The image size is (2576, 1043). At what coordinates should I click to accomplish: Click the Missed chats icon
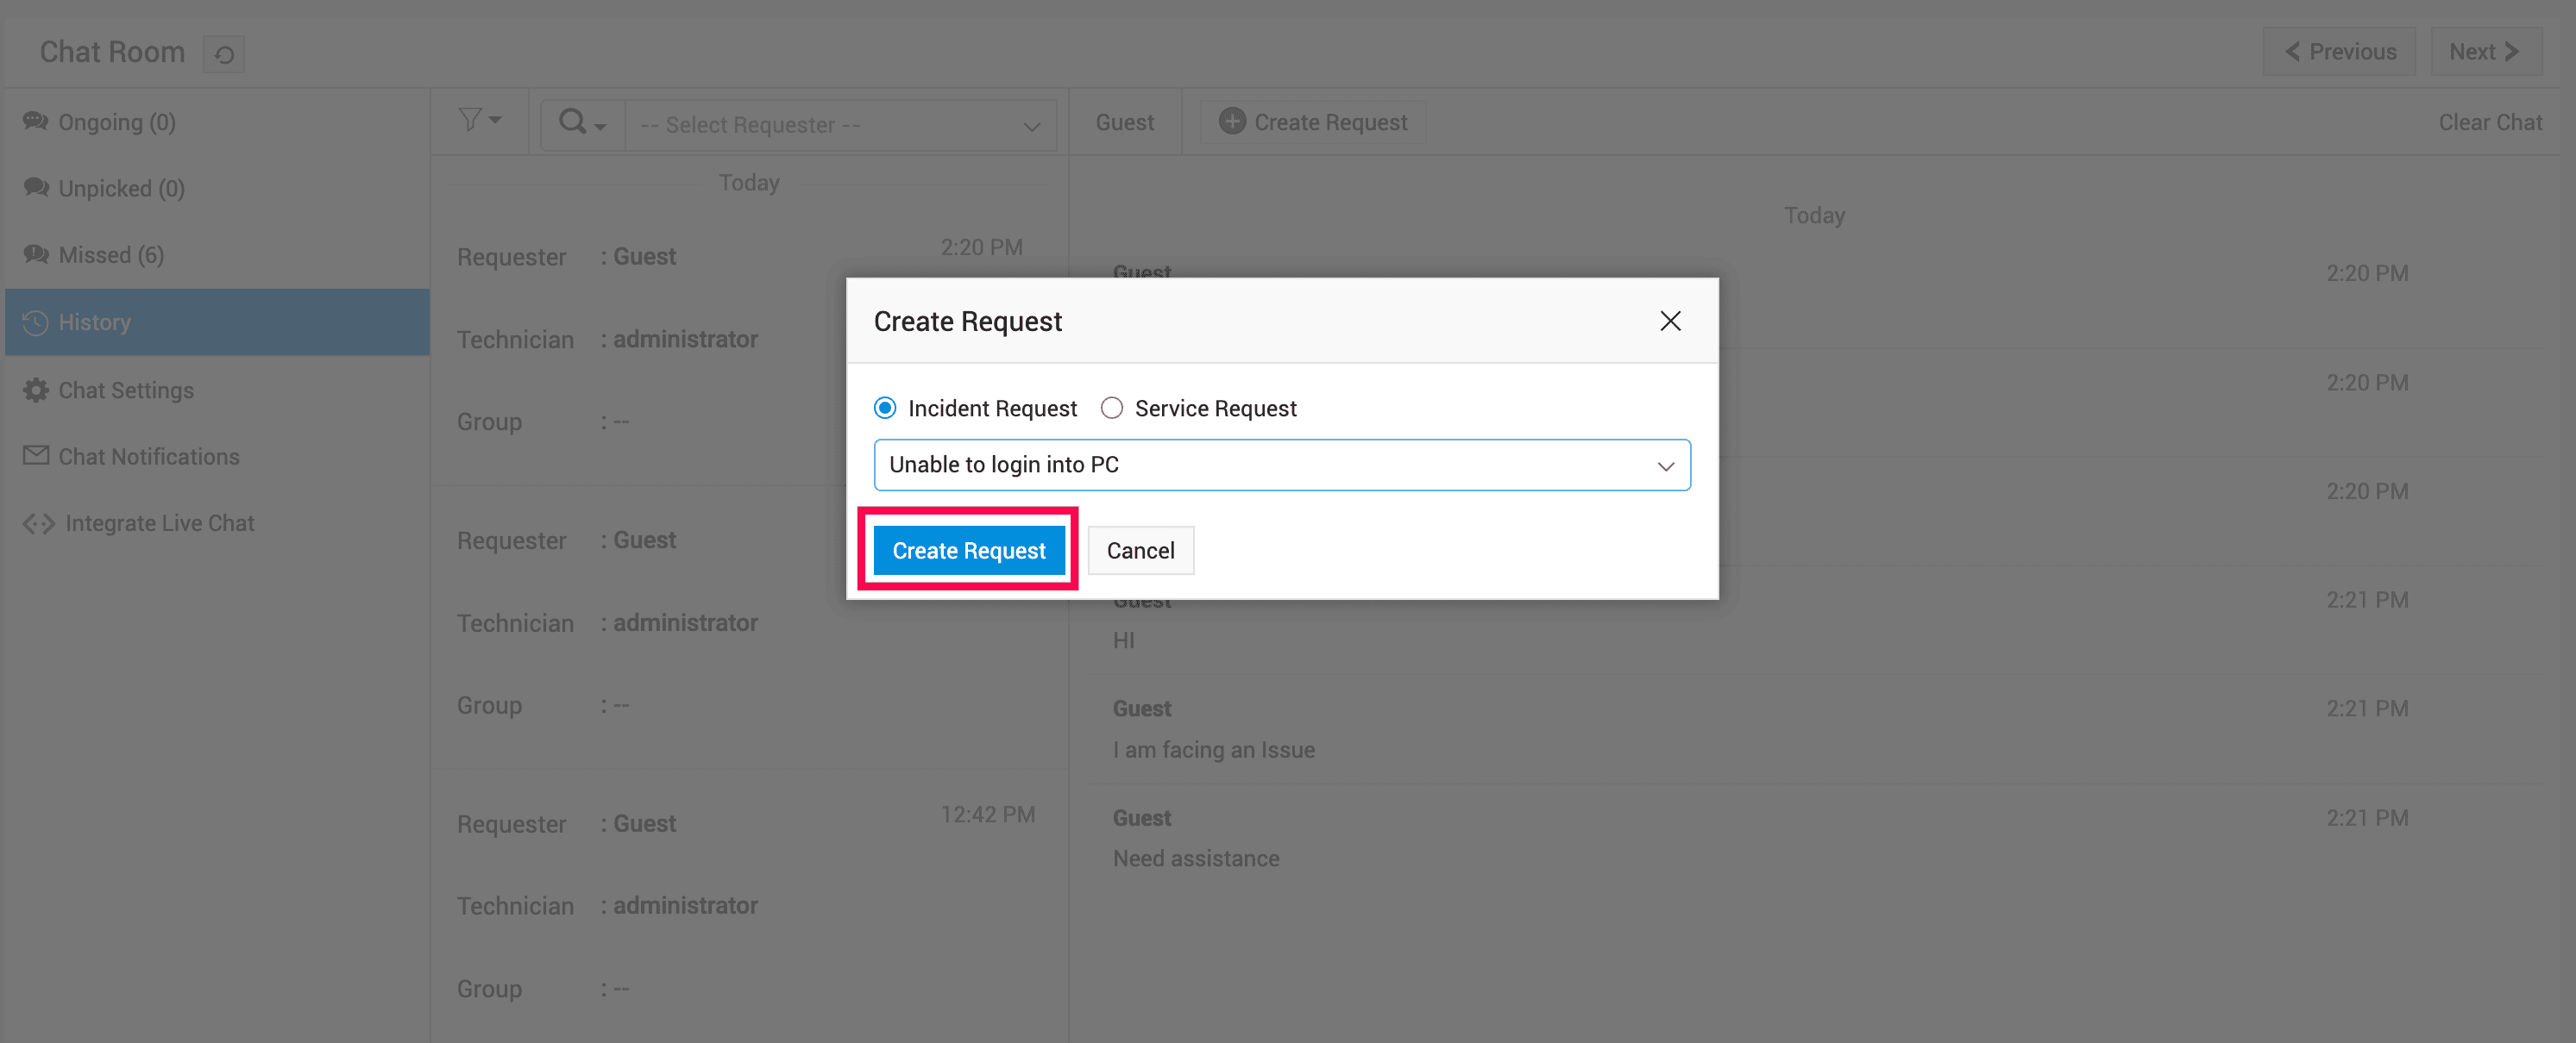(36, 253)
